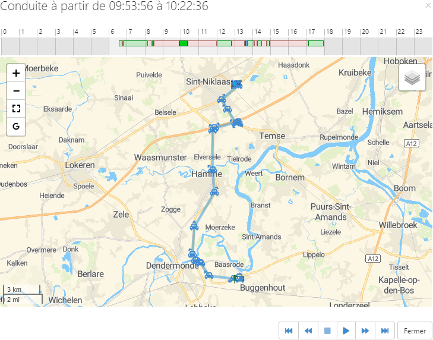This screenshot has width=433, height=340.
Task: Click the end flag marker near Buggenhout
Action: (238, 278)
